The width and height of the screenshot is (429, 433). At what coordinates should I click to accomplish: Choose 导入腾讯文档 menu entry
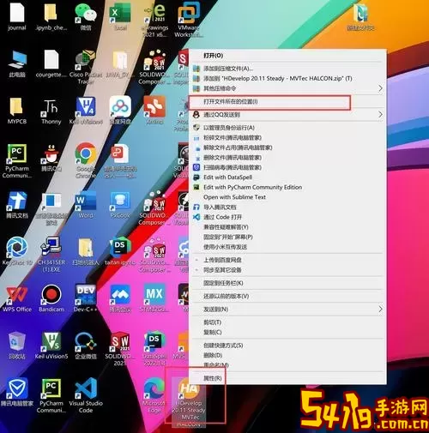[220, 207]
